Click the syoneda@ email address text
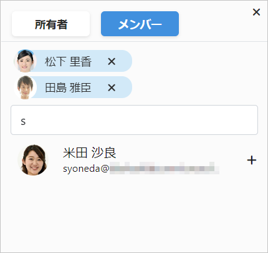The height and width of the screenshot is (253, 268). point(86,169)
